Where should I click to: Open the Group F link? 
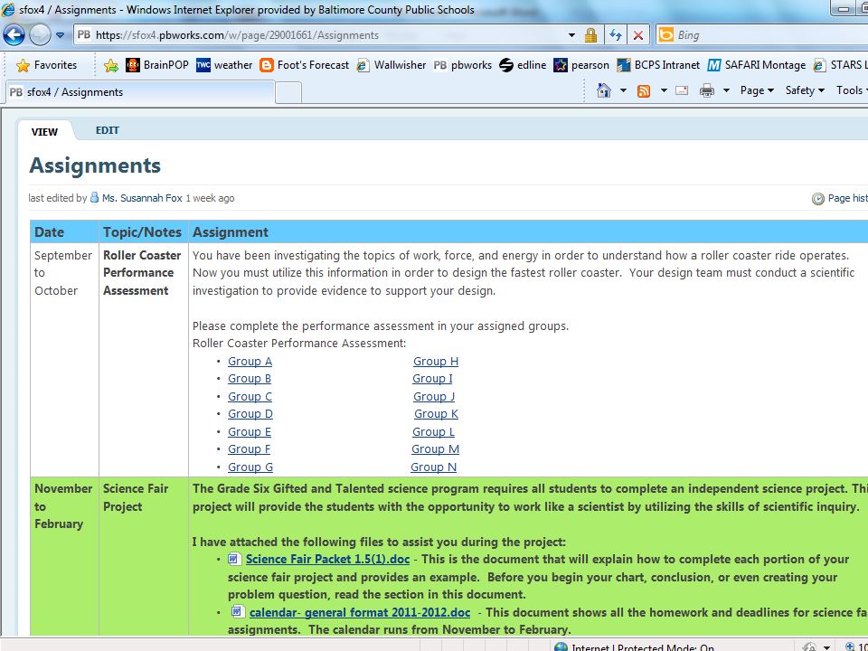(x=250, y=449)
